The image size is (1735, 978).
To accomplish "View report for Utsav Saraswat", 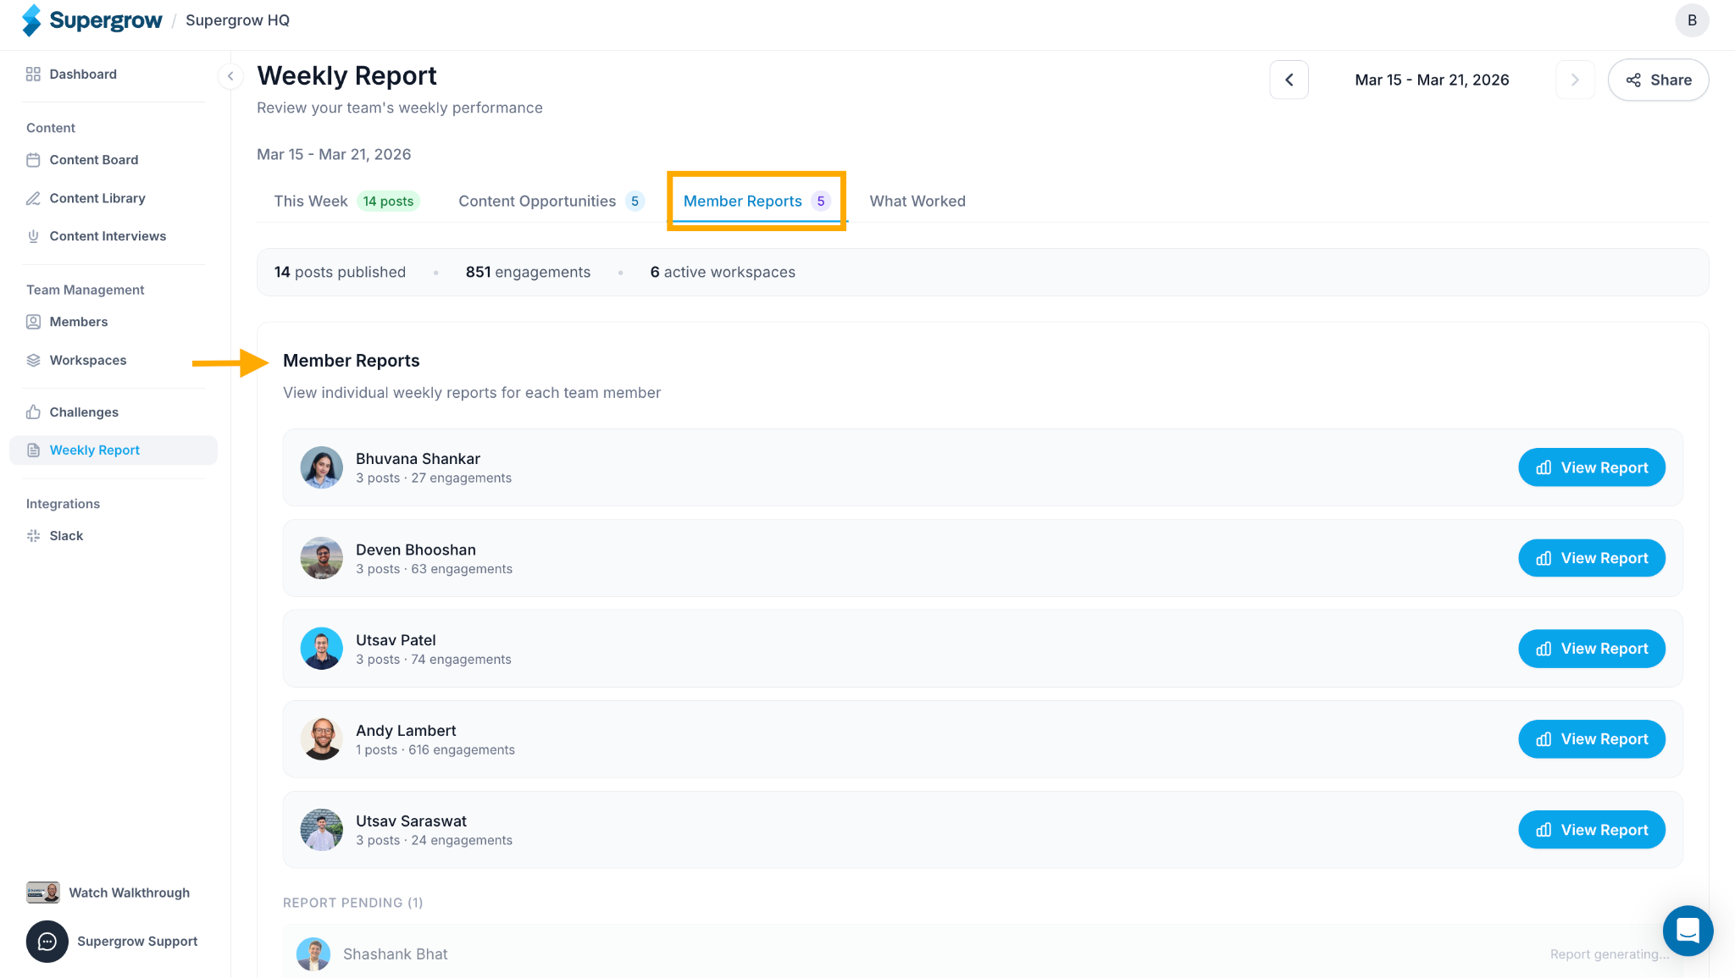I will 1591,830.
